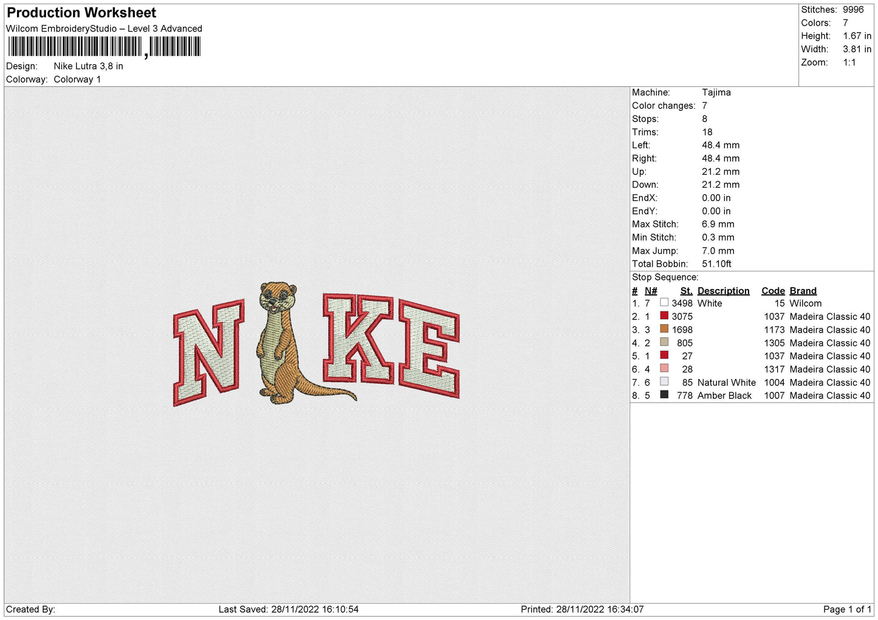Click the Page 1 of 1 indicator
Viewport: 878px width, 620px height.
pyautogui.click(x=847, y=610)
